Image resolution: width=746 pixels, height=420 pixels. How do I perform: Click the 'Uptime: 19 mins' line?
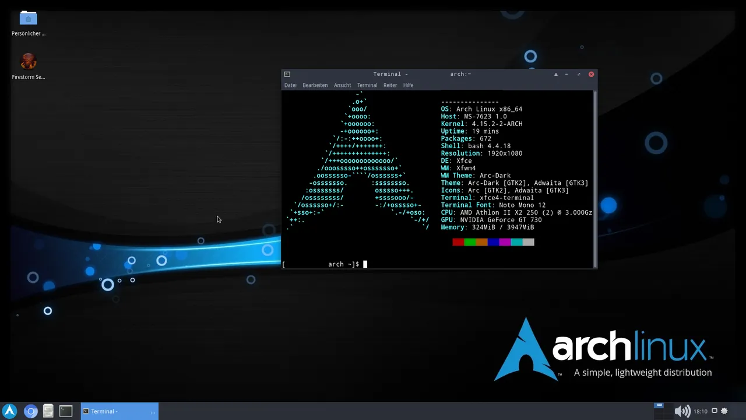click(470, 131)
